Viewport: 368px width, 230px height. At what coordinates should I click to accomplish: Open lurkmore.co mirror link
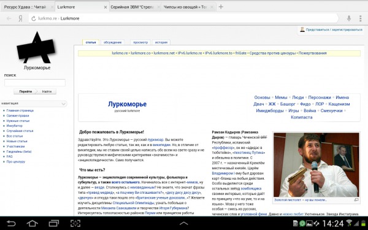[140, 53]
